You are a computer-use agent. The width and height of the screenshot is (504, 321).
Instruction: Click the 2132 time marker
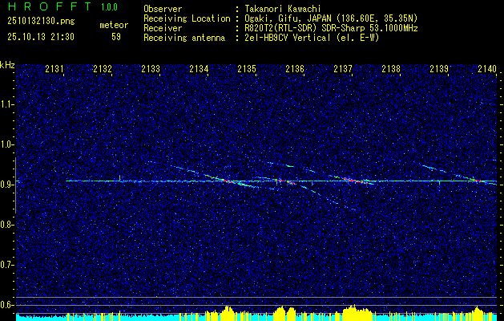[x=103, y=68]
